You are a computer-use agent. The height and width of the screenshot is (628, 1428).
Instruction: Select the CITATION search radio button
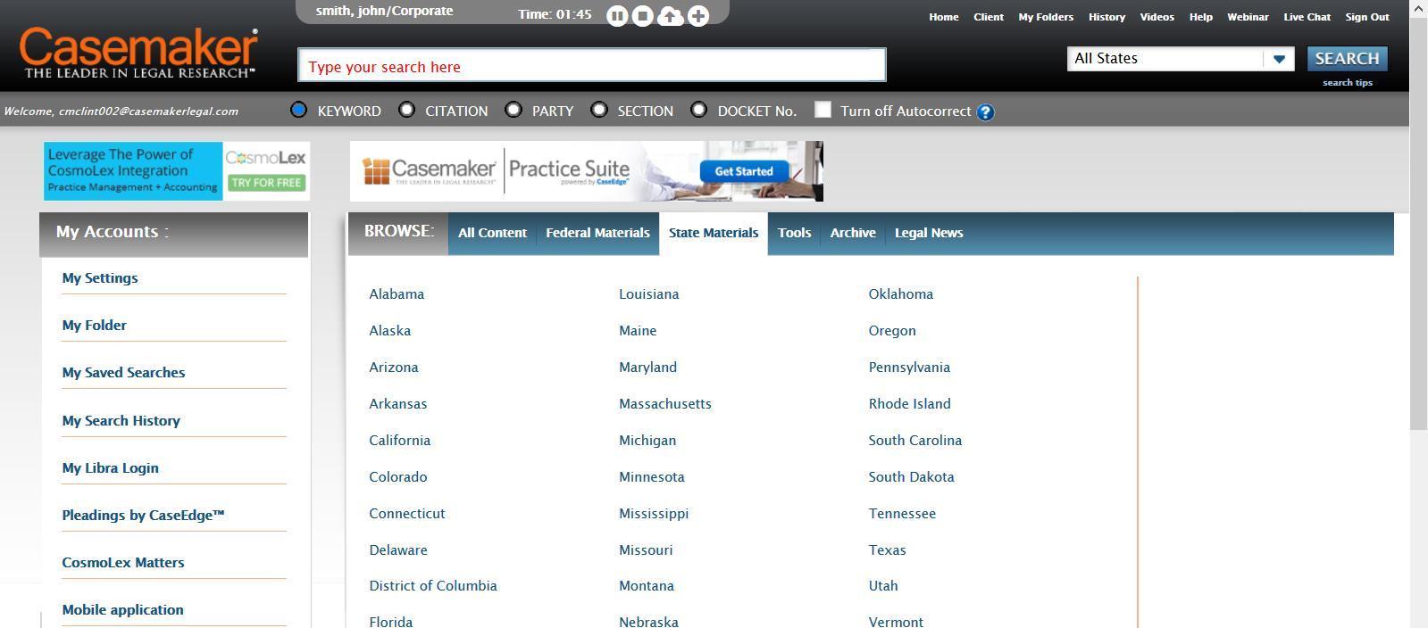pos(407,110)
